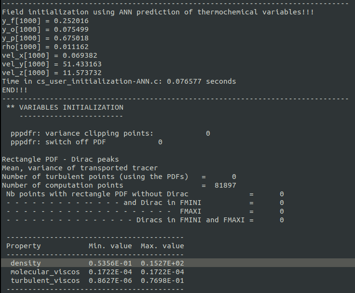The width and height of the screenshot is (355, 293).
Task: Click the highlighted density row
Action: tap(96, 263)
